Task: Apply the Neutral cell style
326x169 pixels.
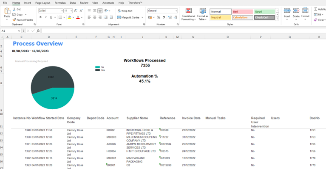Action: [x=221, y=17]
